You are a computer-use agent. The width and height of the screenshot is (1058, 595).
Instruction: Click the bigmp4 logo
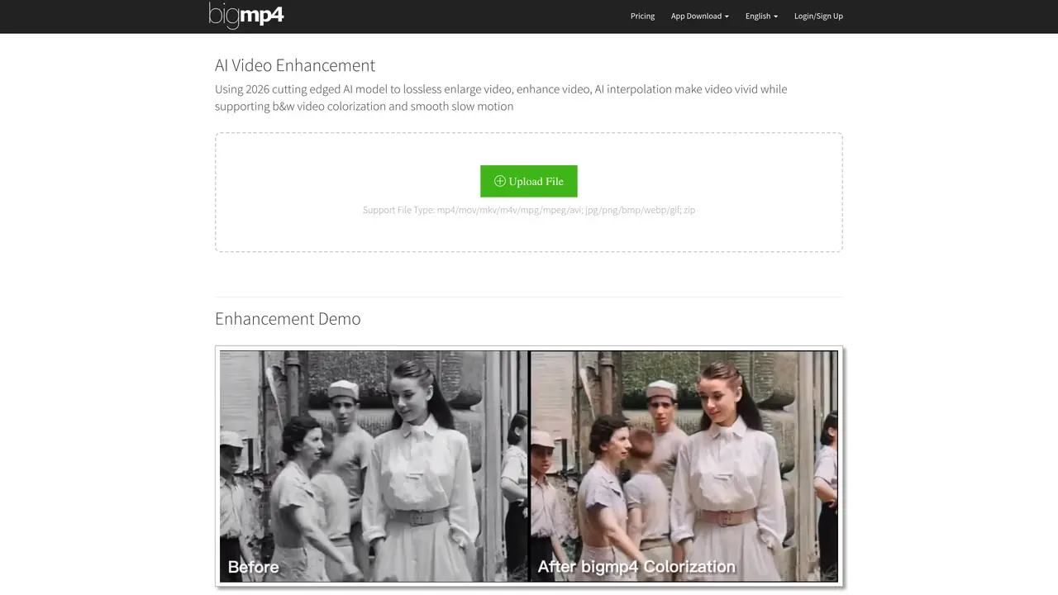[246, 15]
